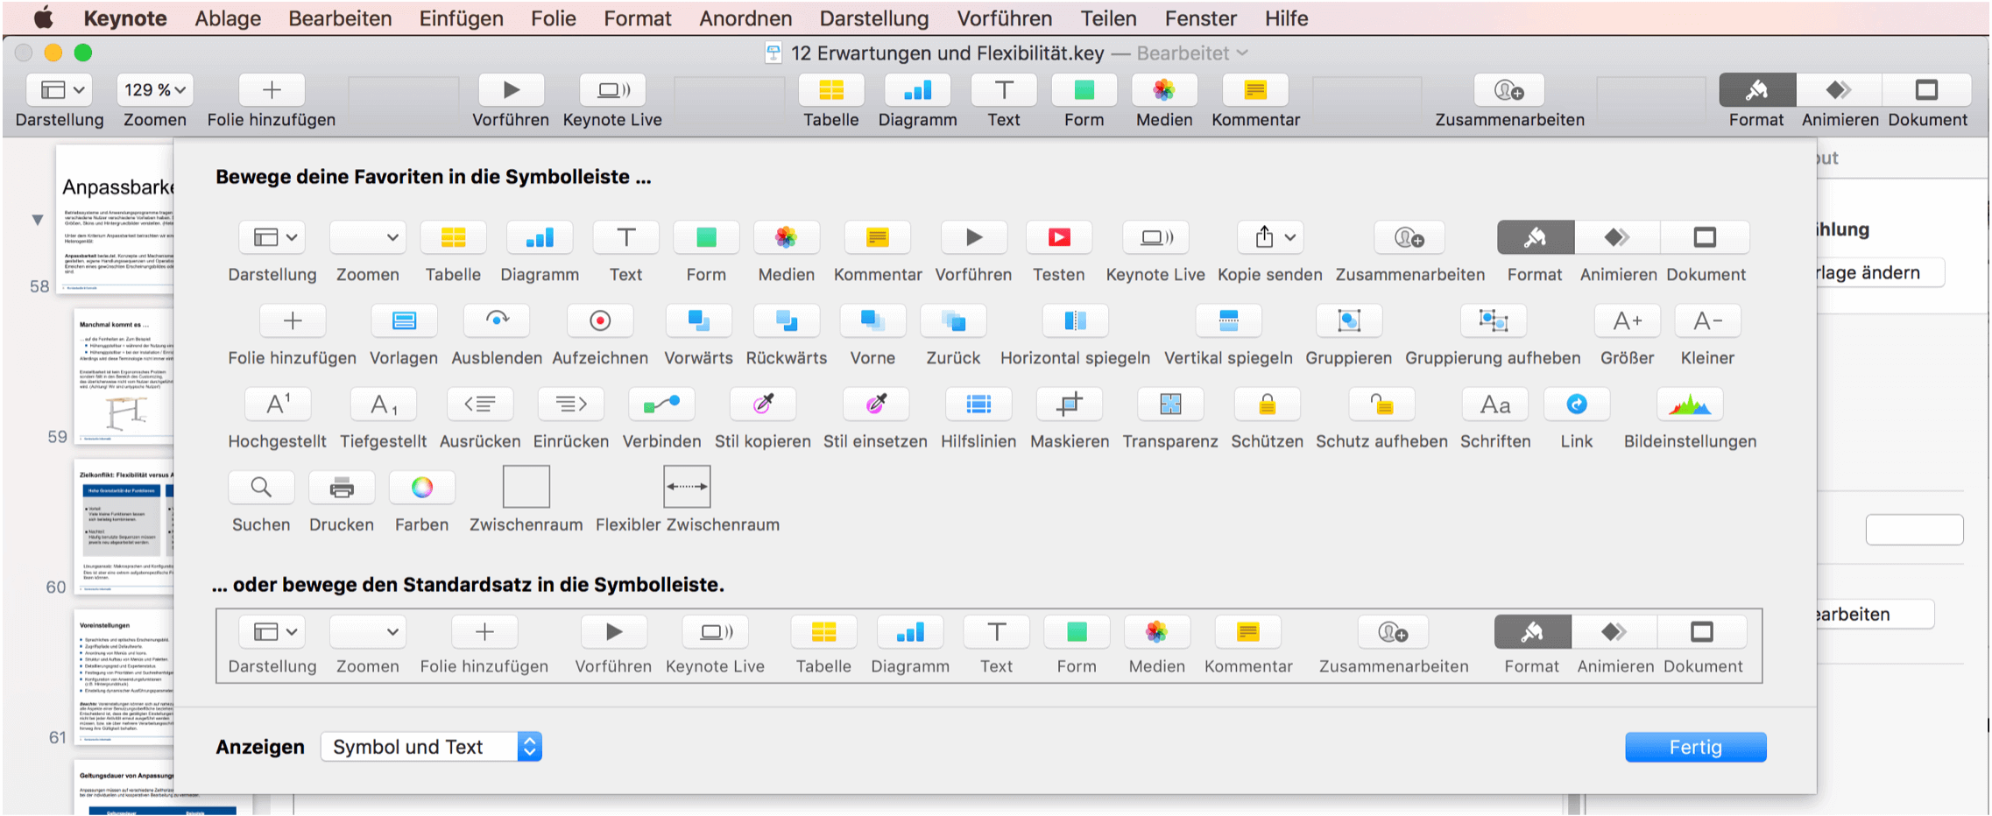Image resolution: width=1992 pixels, height=816 pixels.
Task: Click the Bildeinstellungen icon
Action: click(x=1689, y=404)
